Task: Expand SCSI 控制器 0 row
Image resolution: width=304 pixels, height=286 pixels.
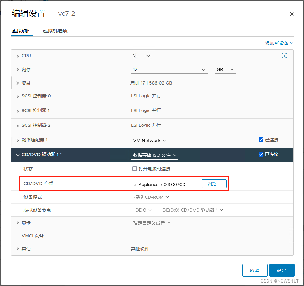Action: point(17,96)
